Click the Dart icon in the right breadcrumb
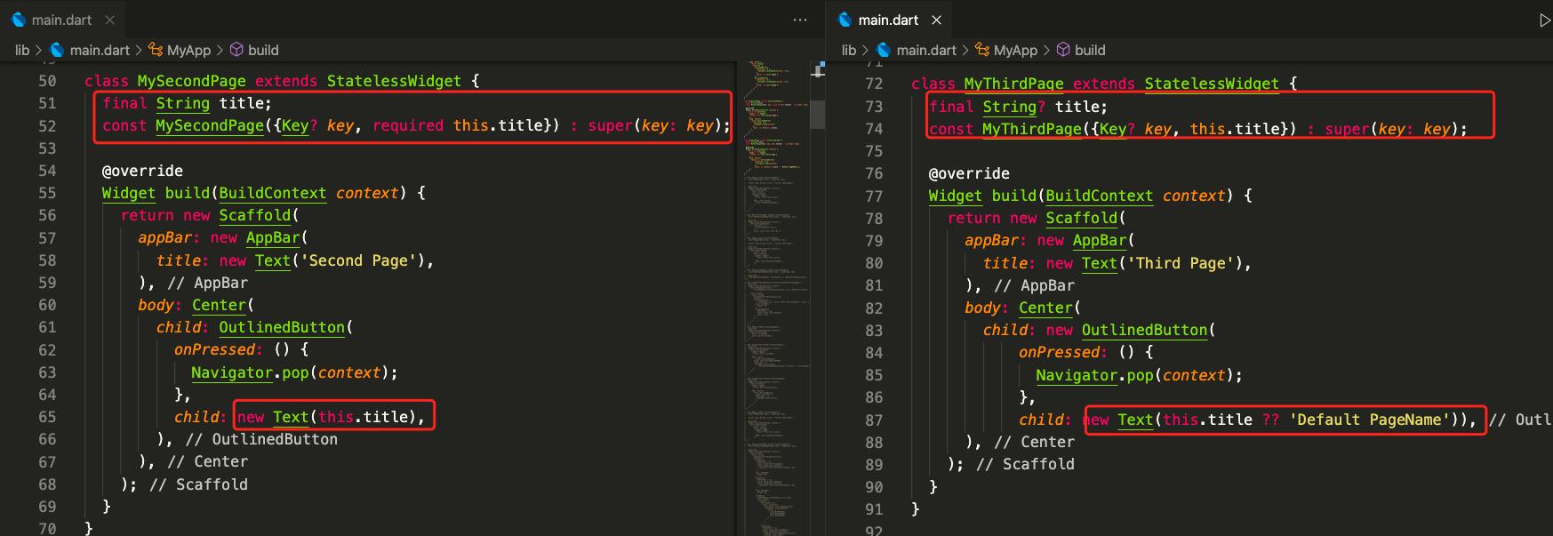1553x536 pixels. point(884,50)
